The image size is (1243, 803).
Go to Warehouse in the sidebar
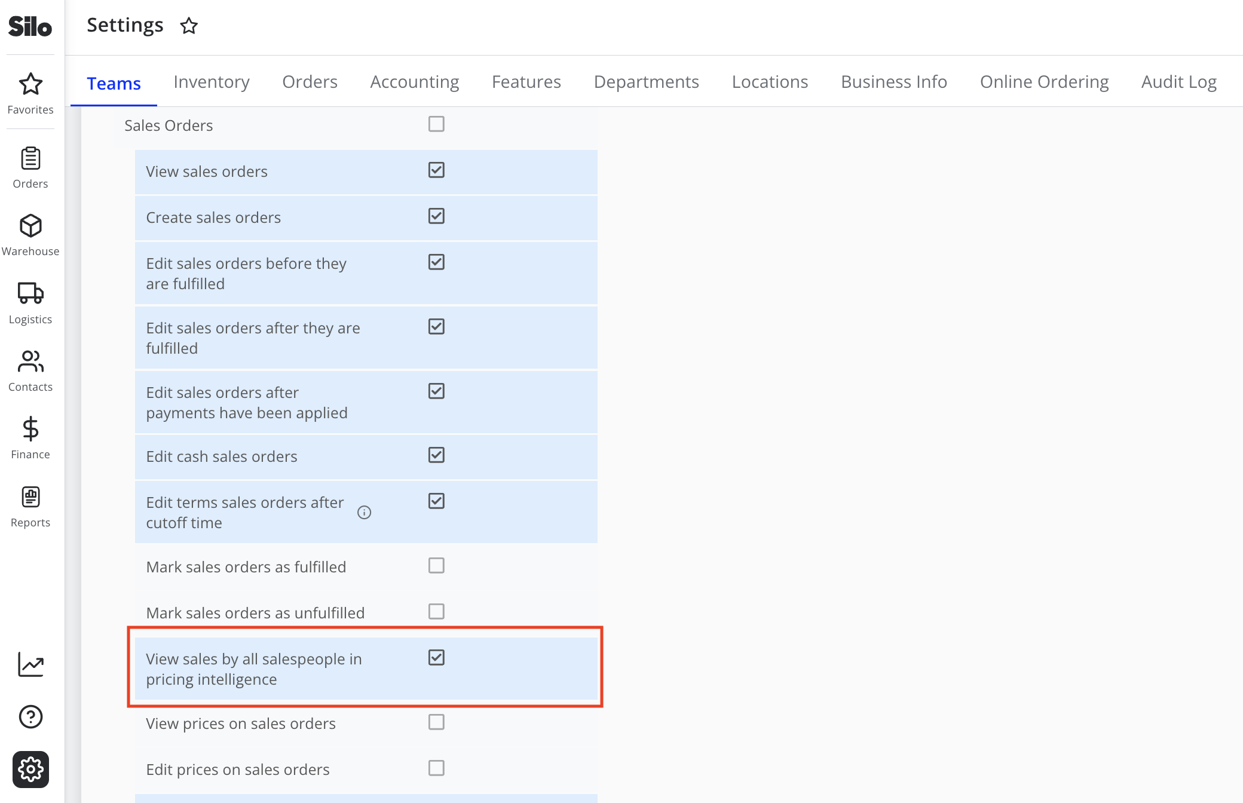[x=30, y=235]
